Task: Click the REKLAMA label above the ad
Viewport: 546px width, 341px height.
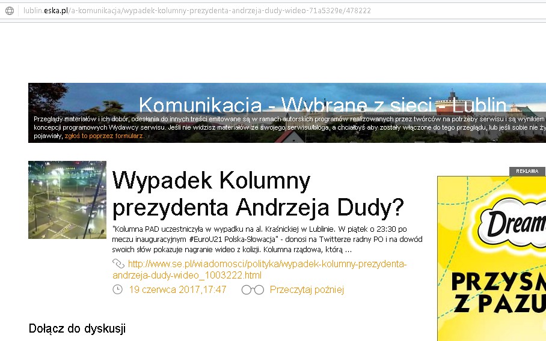Action: pyautogui.click(x=527, y=171)
